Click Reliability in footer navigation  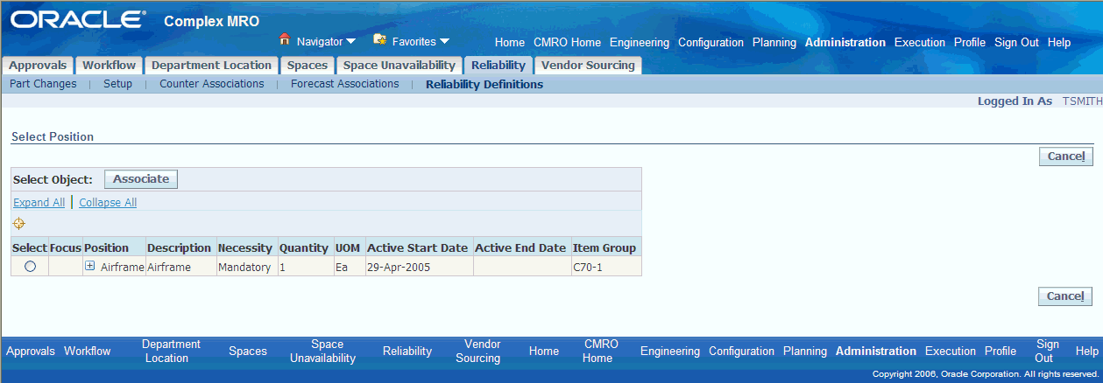coord(407,351)
